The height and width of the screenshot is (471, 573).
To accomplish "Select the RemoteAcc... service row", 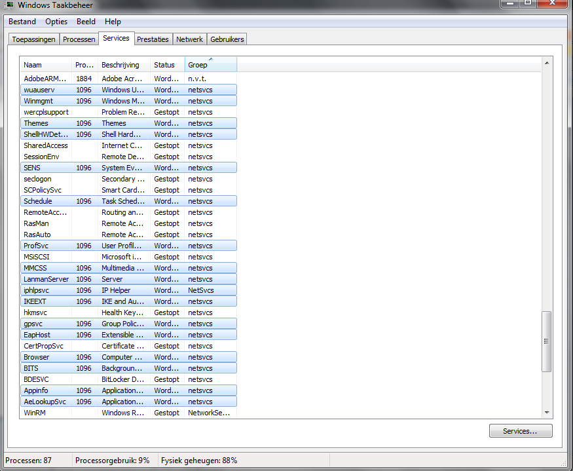I will pyautogui.click(x=128, y=212).
